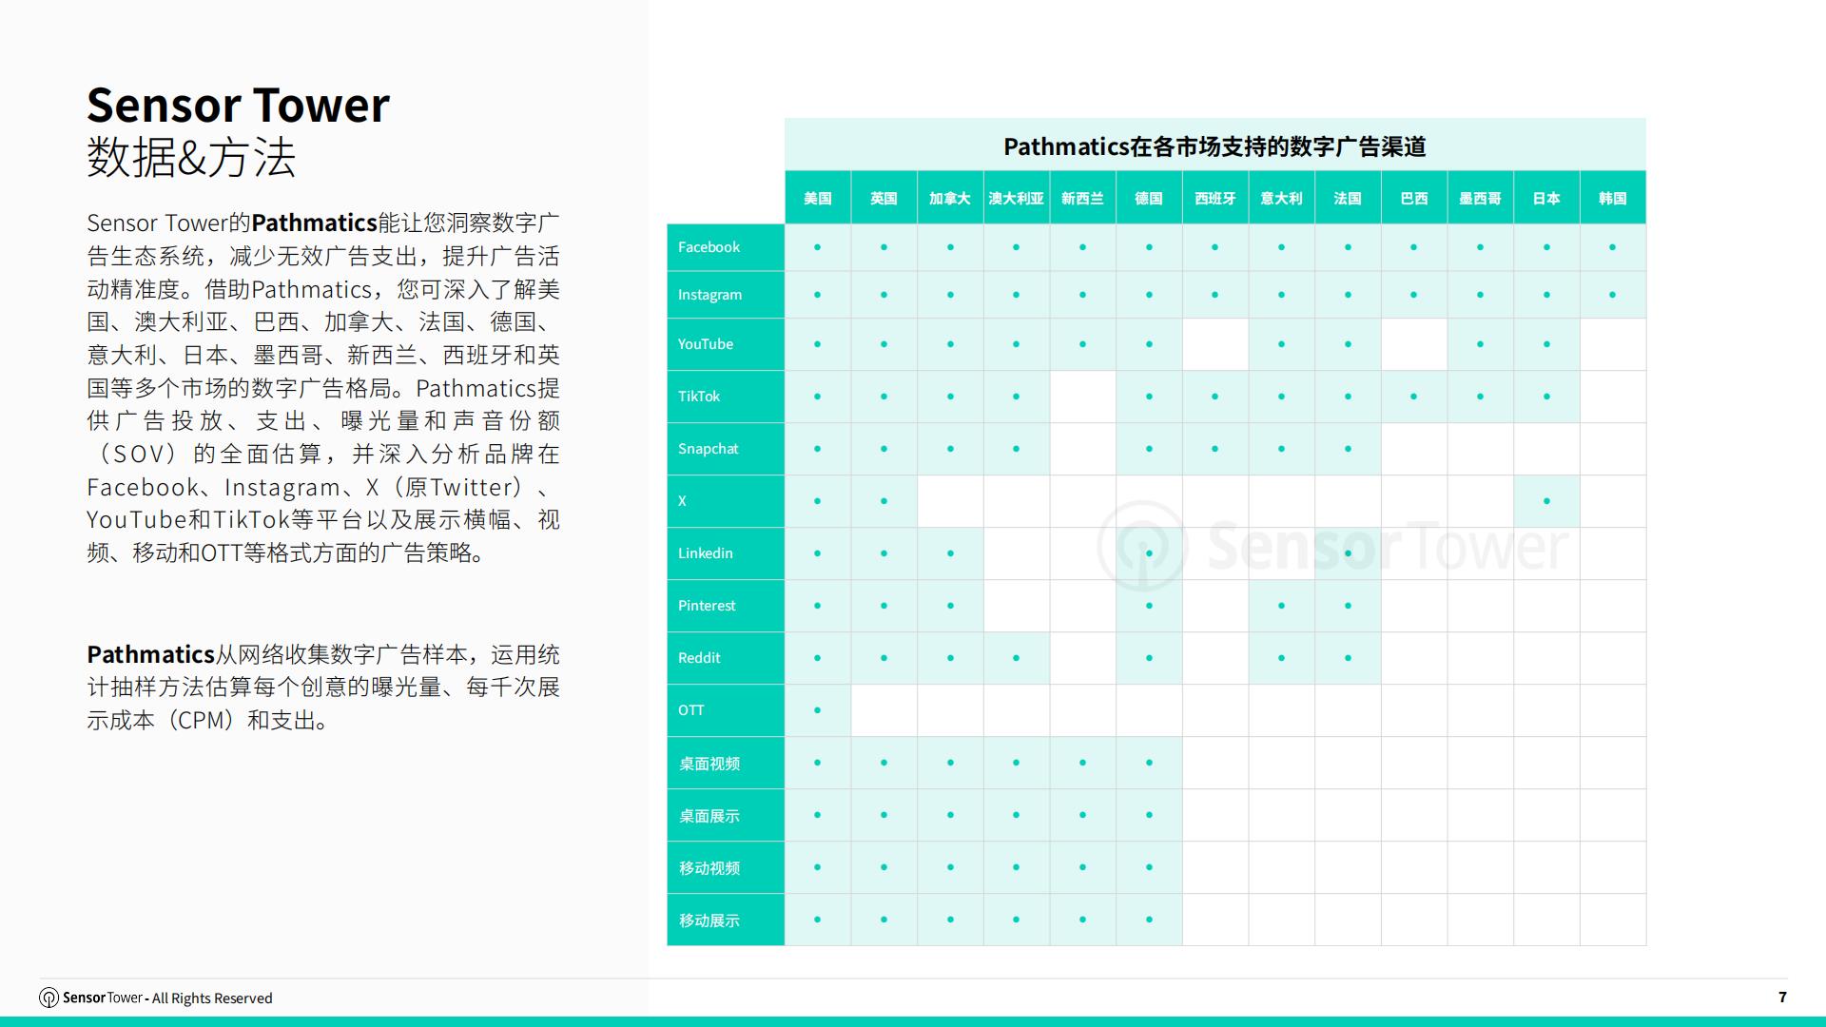Click the dot for 移动展示 in 德国 column
The height and width of the screenshot is (1027, 1826).
[1149, 920]
